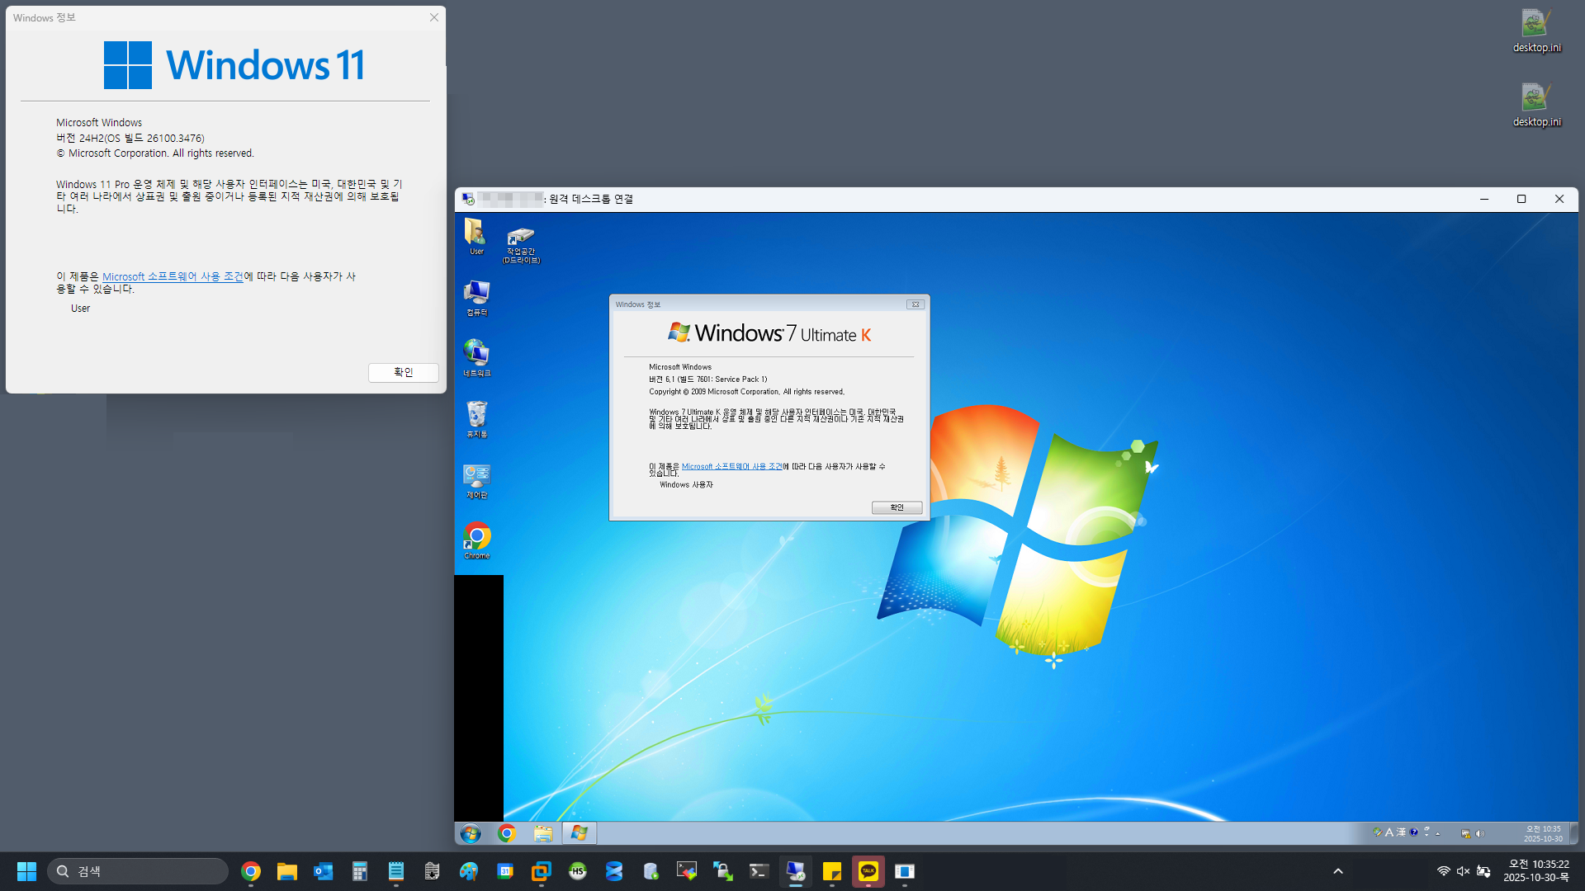Open Microsoft license terms link in Windows 7 dialog
Viewport: 1585px width, 891px height.
(x=731, y=466)
